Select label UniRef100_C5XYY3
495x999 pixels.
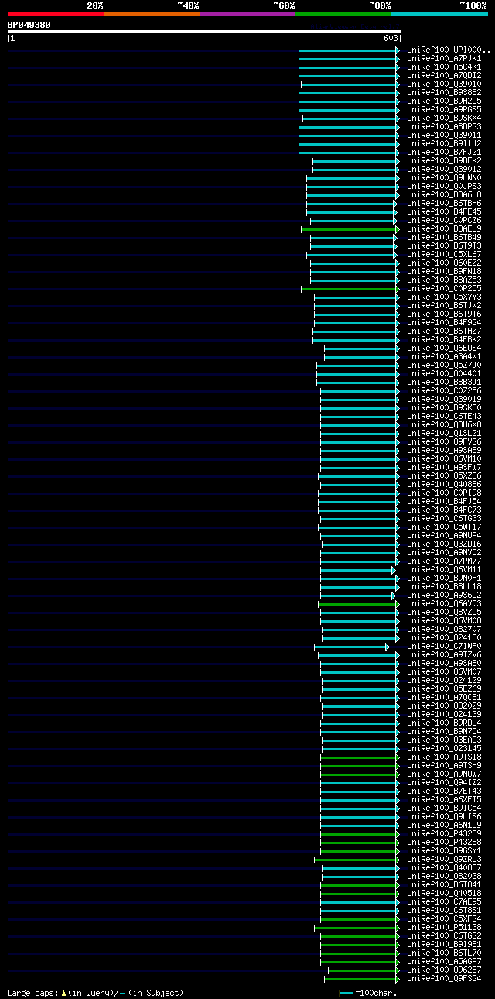[444, 297]
